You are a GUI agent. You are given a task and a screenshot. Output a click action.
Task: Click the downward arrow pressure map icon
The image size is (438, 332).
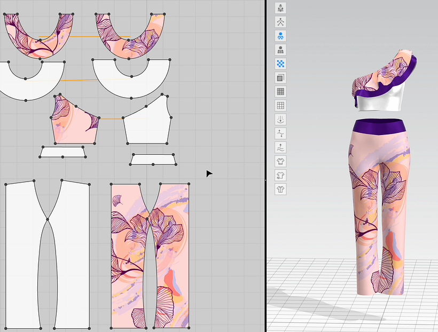pos(280,120)
